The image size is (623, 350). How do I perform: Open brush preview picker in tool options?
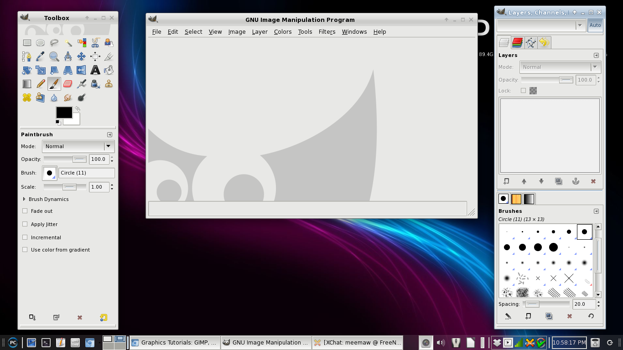49,173
